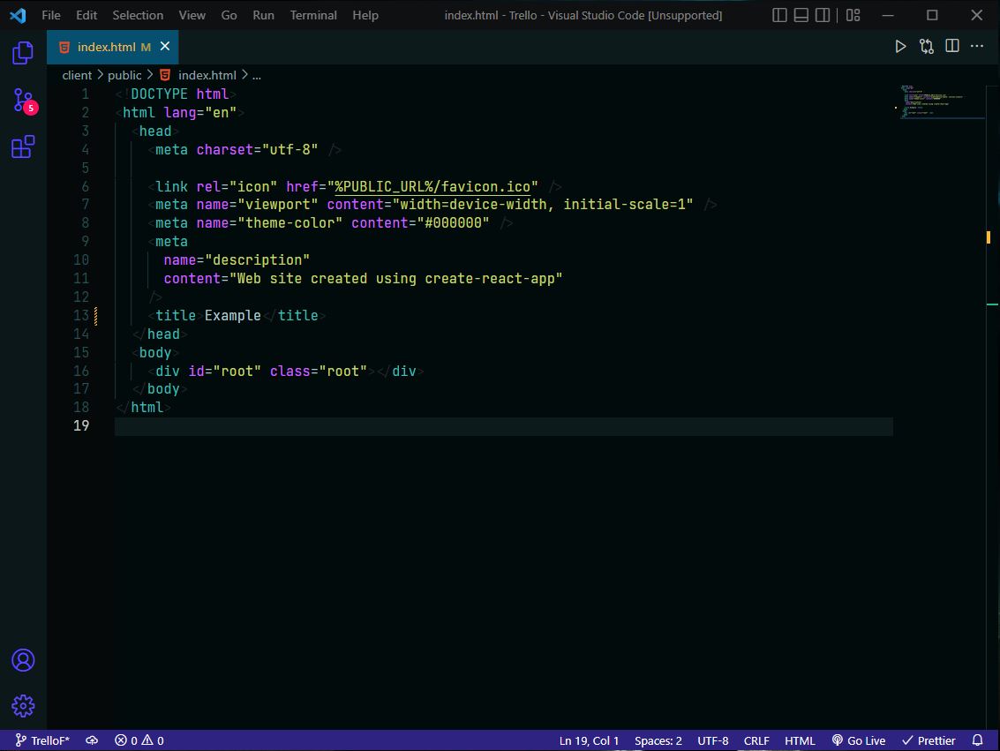The height and width of the screenshot is (751, 1000).
Task: Click Prettier formatter status item
Action: pos(928,740)
